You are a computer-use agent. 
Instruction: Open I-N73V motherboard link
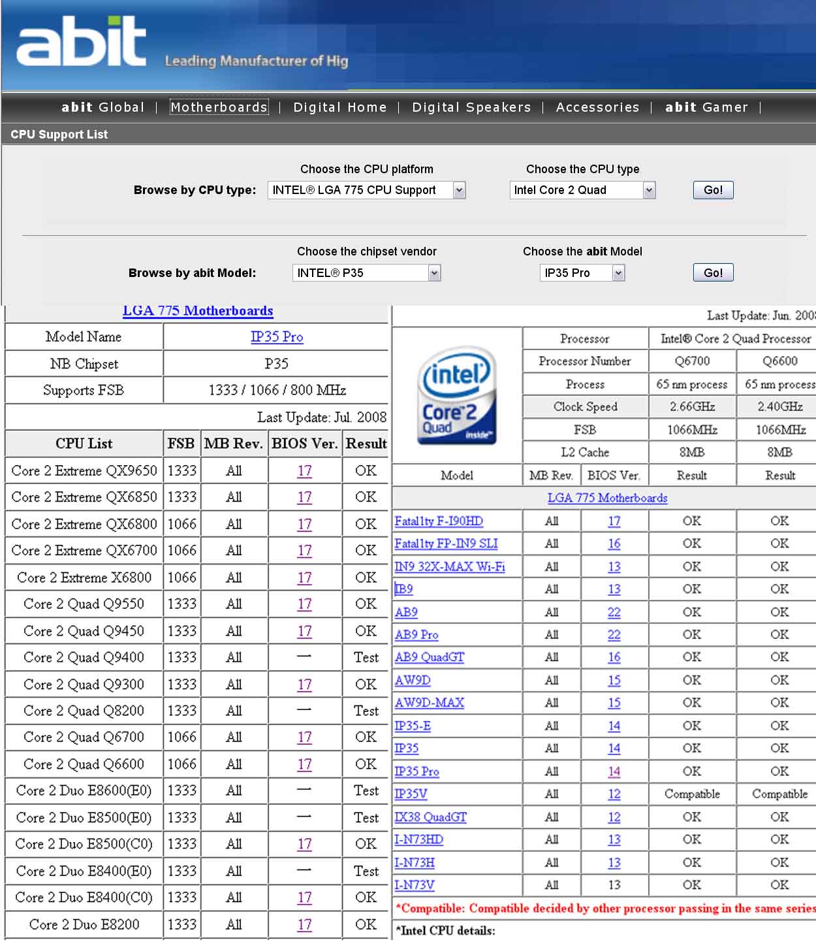(x=415, y=885)
